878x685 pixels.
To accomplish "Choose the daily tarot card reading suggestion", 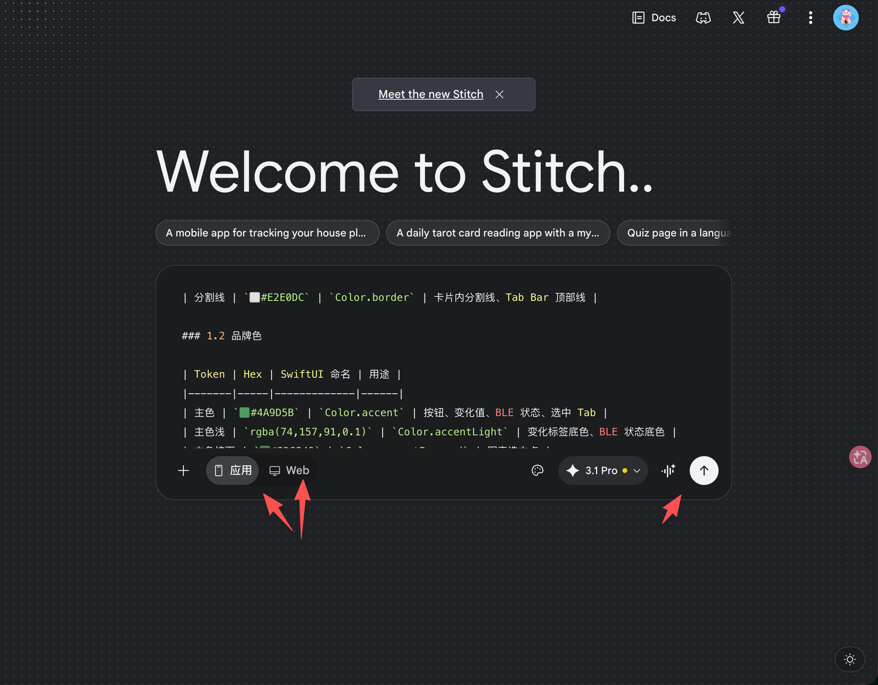I will coord(498,233).
